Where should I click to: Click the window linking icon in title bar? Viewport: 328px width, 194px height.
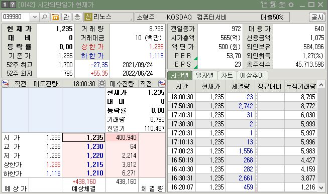coord(264,5)
